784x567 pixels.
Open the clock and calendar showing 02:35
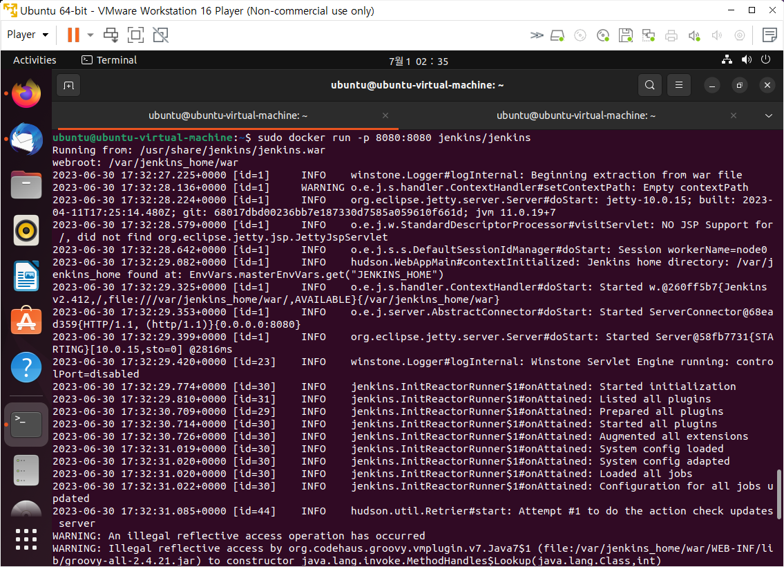point(419,61)
